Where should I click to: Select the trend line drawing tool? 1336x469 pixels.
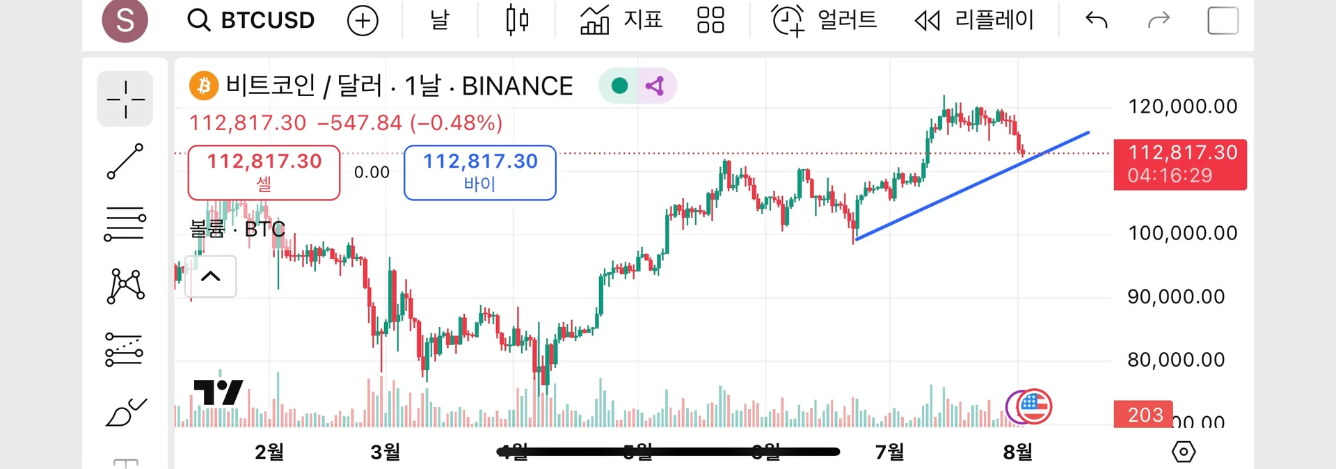125,161
